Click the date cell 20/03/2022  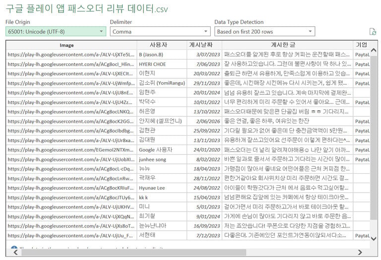pyautogui.click(x=204, y=74)
